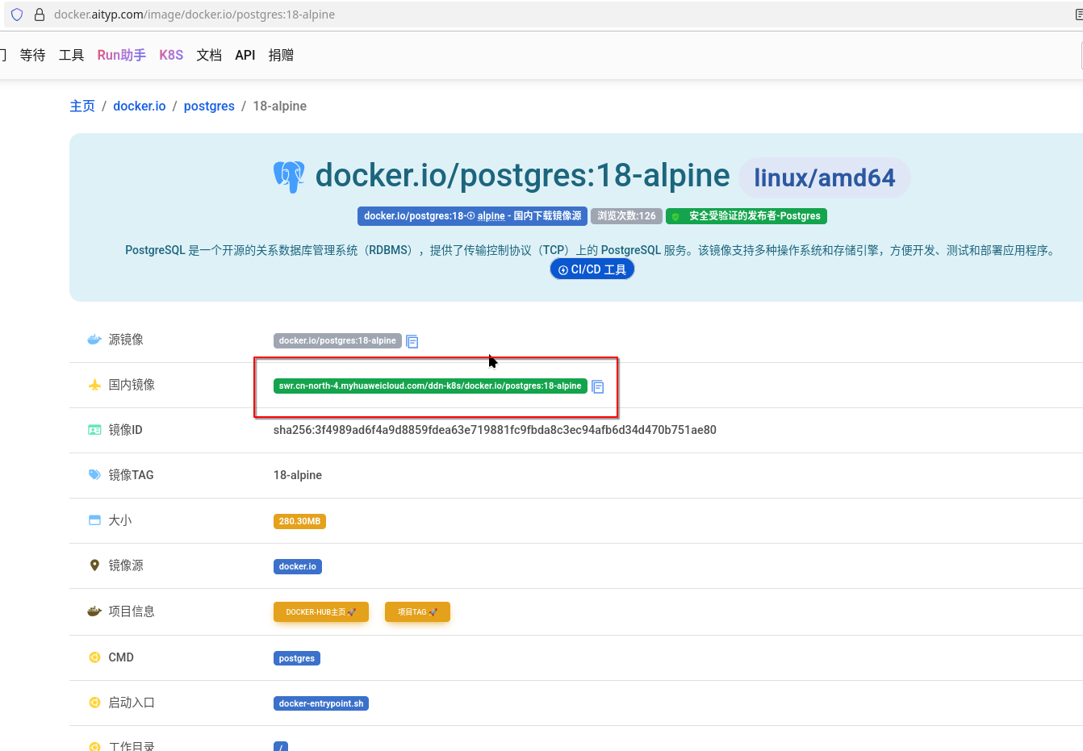This screenshot has width=1083, height=751.
Task: Copy the domestic mirror Huawei Cloud address
Action: (598, 386)
